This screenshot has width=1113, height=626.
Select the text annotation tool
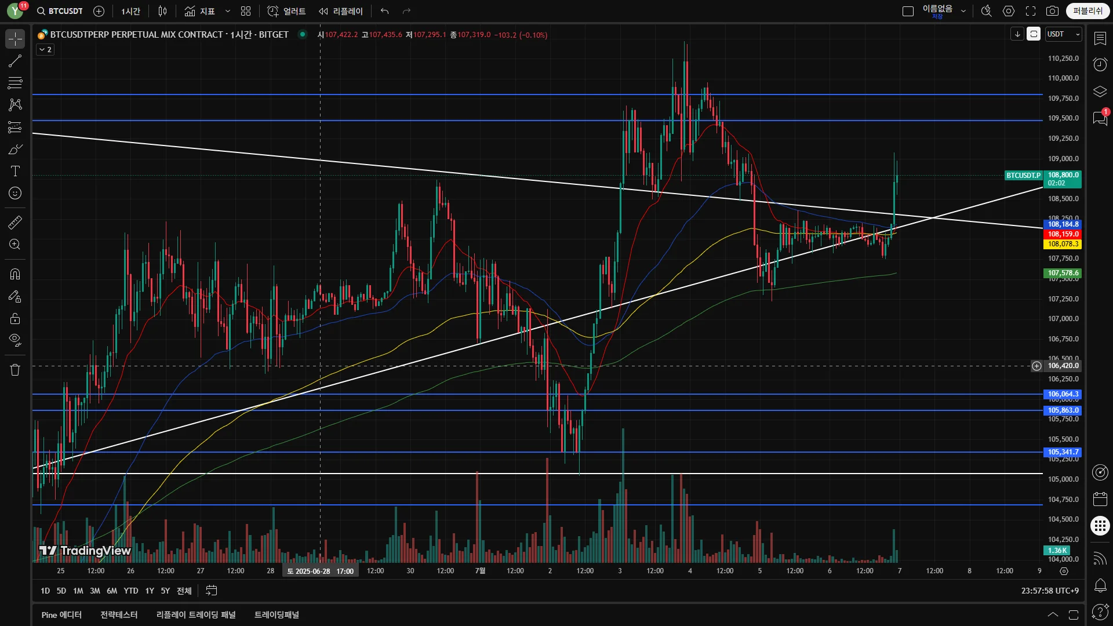[x=15, y=171]
